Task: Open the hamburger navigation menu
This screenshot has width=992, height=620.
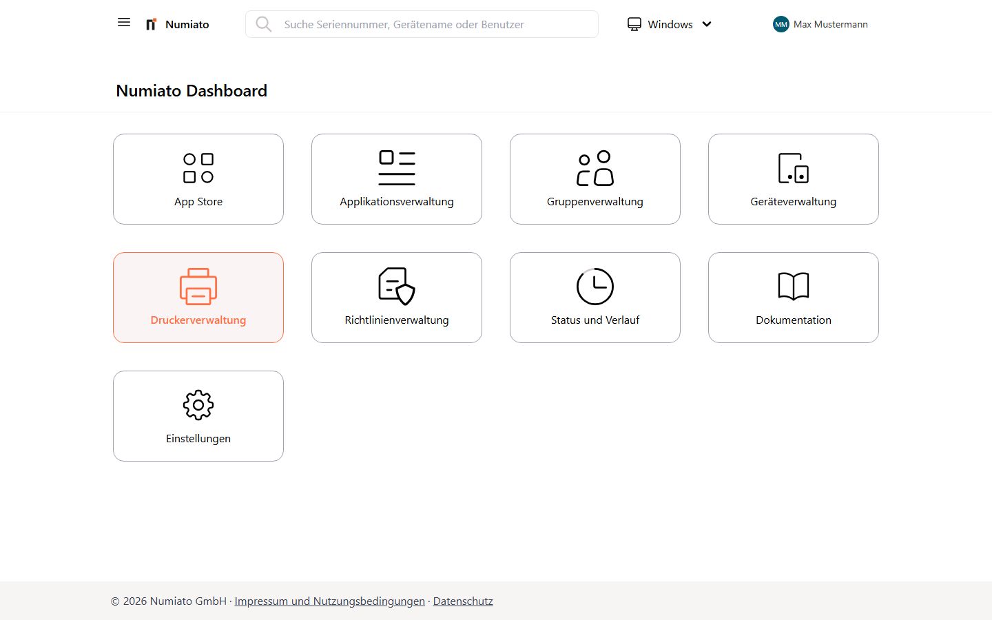Action: [x=124, y=23]
